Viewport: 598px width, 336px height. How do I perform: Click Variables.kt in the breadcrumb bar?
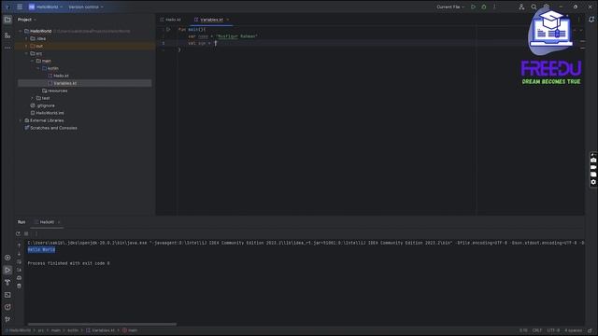point(100,330)
